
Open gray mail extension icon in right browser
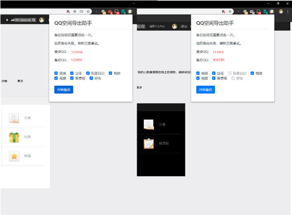pos(252,12)
